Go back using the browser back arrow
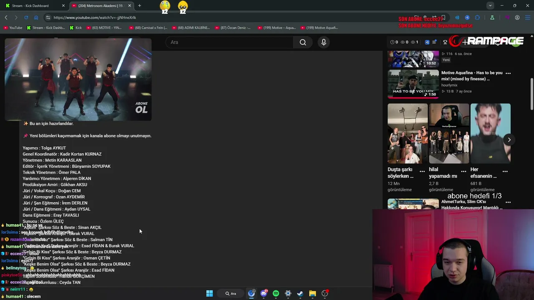Viewport: 534px width, 300px height. (x=6, y=17)
